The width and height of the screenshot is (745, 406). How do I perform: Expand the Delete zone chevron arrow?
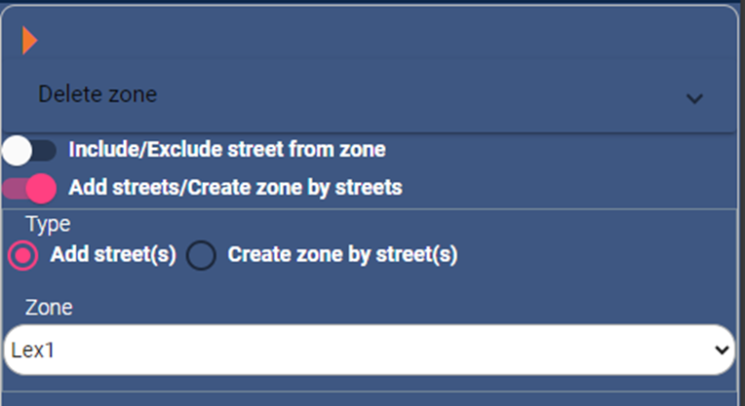coord(694,98)
